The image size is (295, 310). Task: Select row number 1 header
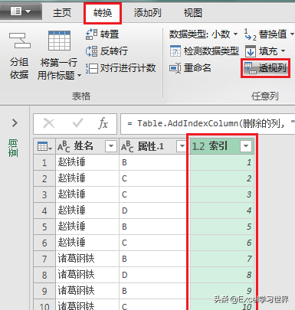point(44,162)
